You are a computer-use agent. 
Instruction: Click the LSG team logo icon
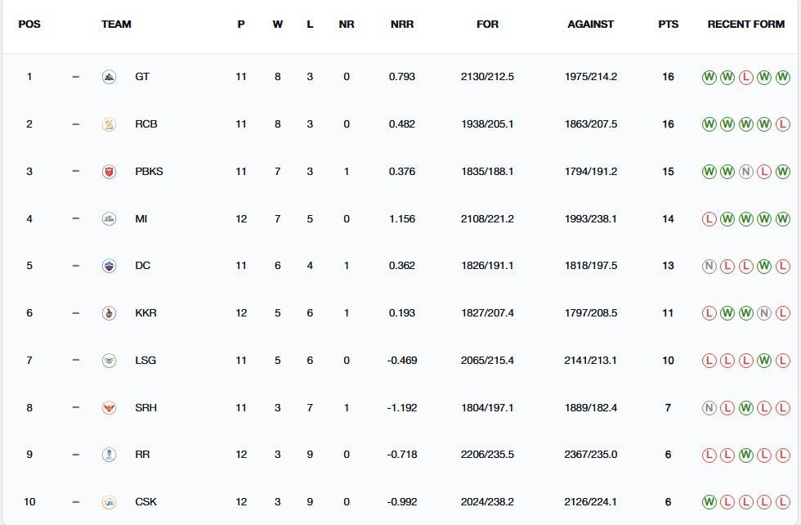[109, 360]
